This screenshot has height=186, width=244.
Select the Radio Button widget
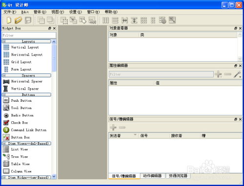click(x=22, y=115)
